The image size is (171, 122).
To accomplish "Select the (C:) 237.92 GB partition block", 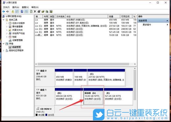I will pos(106,77).
